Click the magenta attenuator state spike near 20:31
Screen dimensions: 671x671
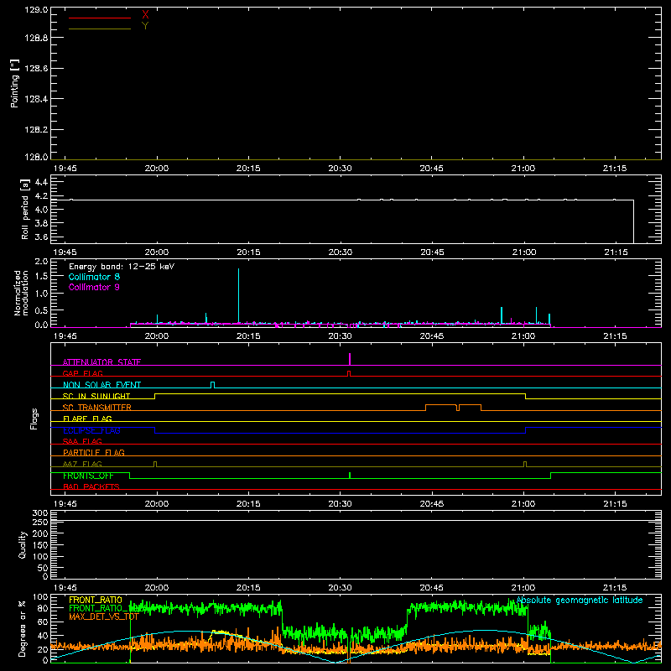click(x=350, y=359)
